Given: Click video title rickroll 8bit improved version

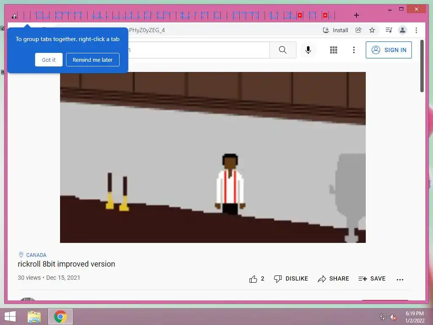Looking at the screenshot, I should (x=66, y=264).
